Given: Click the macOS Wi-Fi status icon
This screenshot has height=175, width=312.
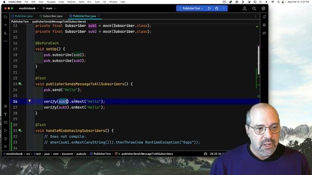Looking at the screenshot, I should coord(273,2).
